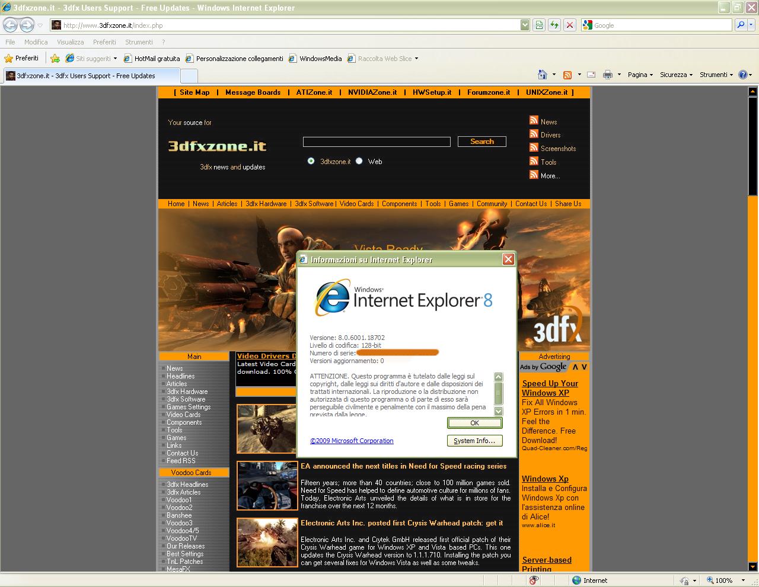Open the Screenshots RSS feed icon
Screen dimensions: 759x587
click(x=534, y=147)
